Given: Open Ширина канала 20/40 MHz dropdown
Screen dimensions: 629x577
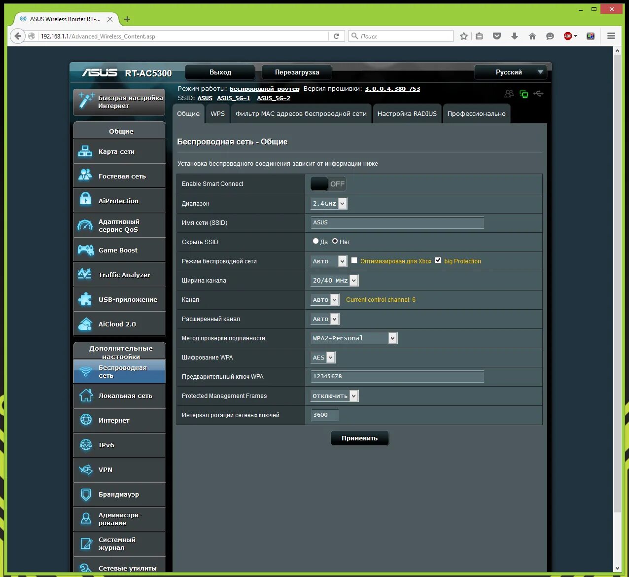Looking at the screenshot, I should pos(334,280).
